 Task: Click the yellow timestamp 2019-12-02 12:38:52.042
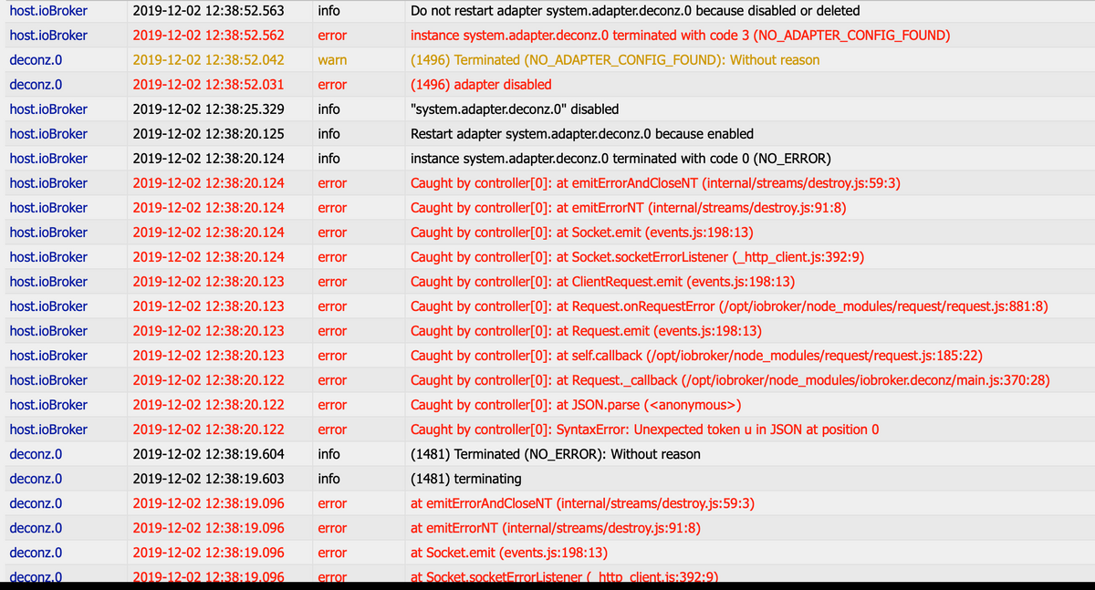click(208, 60)
